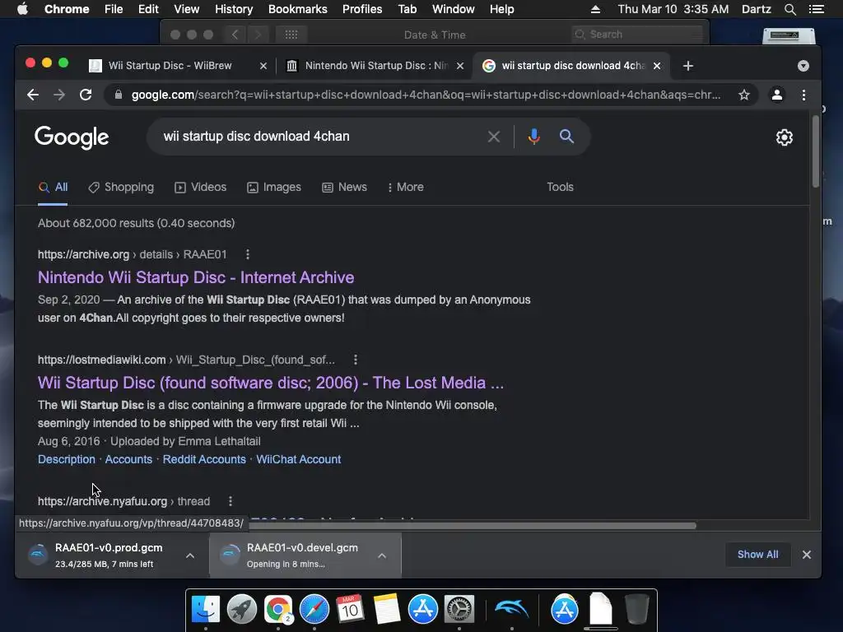
Task: Run the search with the magnifier icon
Action: coord(566,137)
